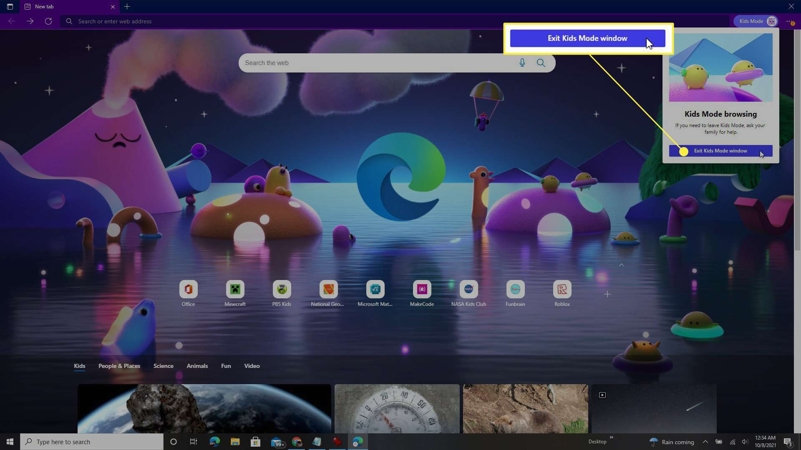Go back in browser history

[12, 21]
